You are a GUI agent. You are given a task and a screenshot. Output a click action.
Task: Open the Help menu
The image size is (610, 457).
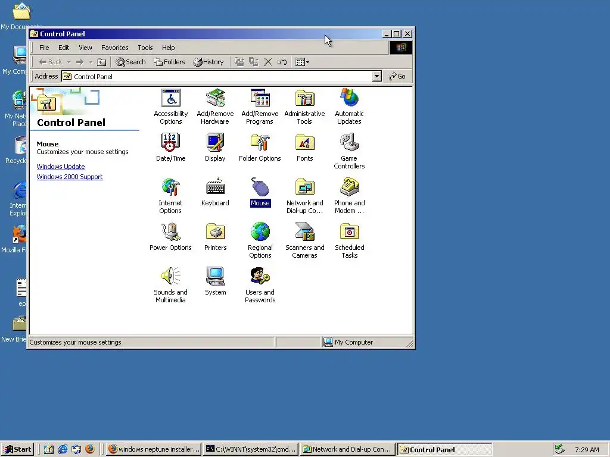169,48
